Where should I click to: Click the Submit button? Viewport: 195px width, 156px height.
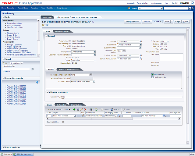pyautogui.click(x=177, y=22)
